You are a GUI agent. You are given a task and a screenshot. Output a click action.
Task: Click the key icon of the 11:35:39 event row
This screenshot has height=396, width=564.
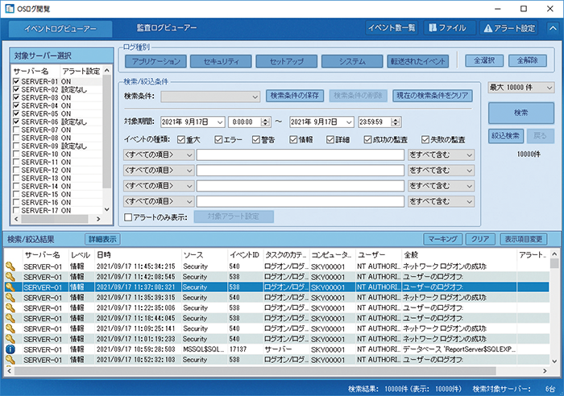click(10, 298)
